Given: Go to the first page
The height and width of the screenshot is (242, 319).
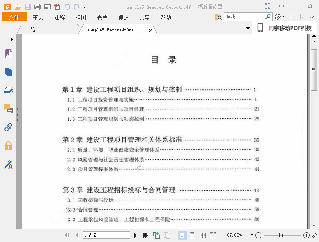Looking at the screenshot, I should [67, 235].
